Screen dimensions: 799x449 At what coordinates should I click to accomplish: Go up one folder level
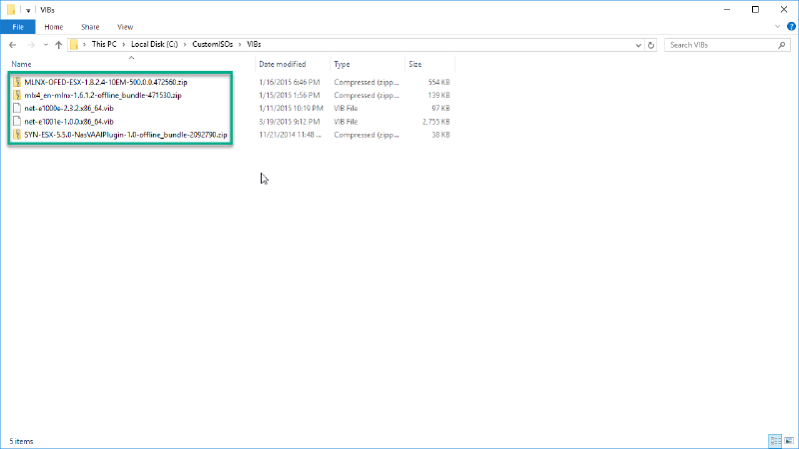tap(59, 45)
